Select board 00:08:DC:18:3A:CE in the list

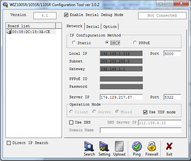point(31,32)
